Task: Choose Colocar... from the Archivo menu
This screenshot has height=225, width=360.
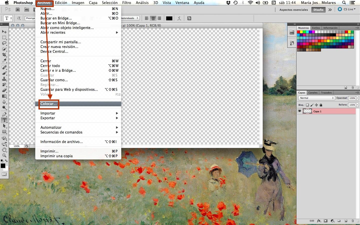Action: [x=49, y=104]
